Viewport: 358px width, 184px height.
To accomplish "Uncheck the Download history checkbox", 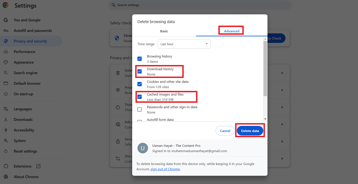I will 140,71.
